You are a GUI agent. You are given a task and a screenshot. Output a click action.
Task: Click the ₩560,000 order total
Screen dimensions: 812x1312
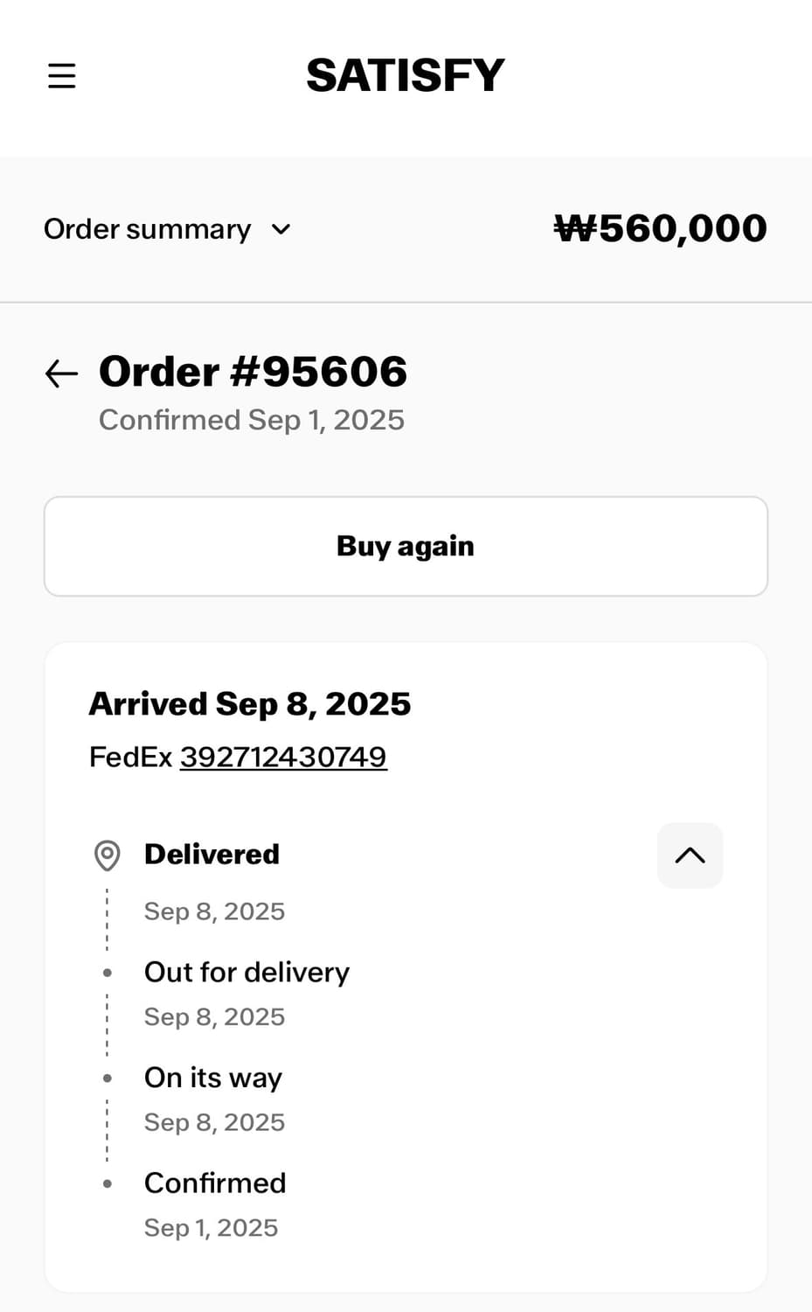[661, 229]
